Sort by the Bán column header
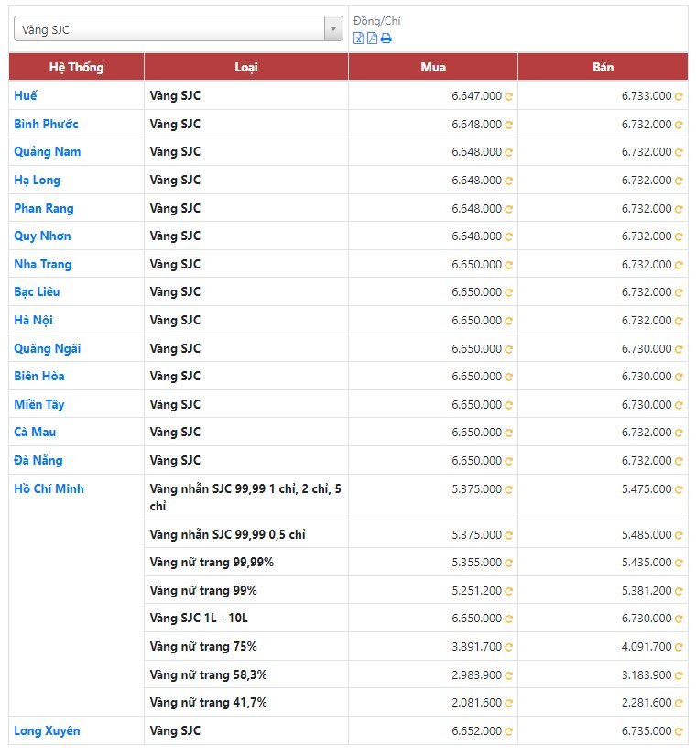The width and height of the screenshot is (696, 756). pyautogui.click(x=603, y=67)
